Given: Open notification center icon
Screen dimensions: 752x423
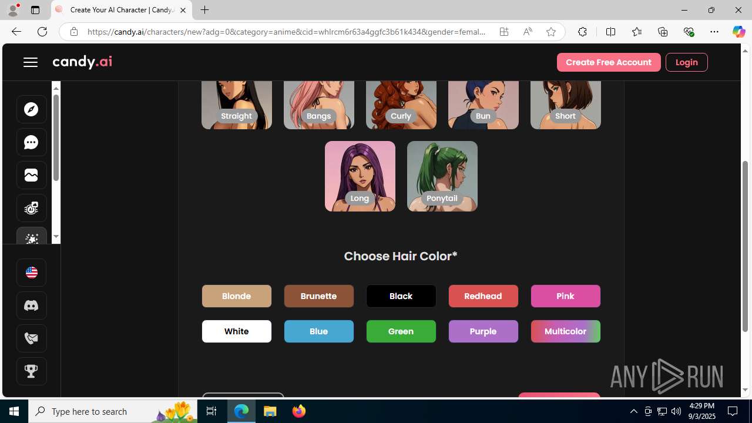Looking at the screenshot, I should (x=733, y=411).
